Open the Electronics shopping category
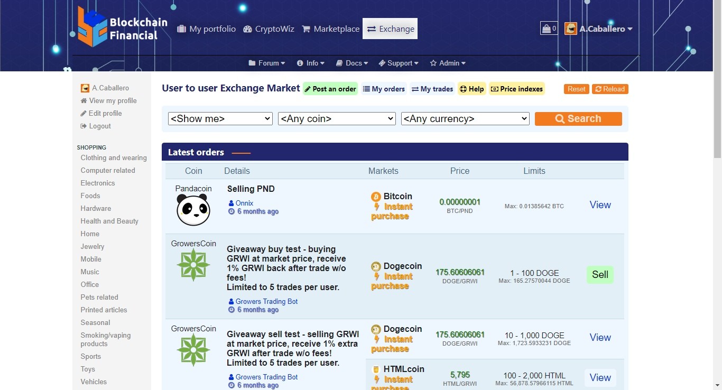722x390 pixels. [98, 183]
